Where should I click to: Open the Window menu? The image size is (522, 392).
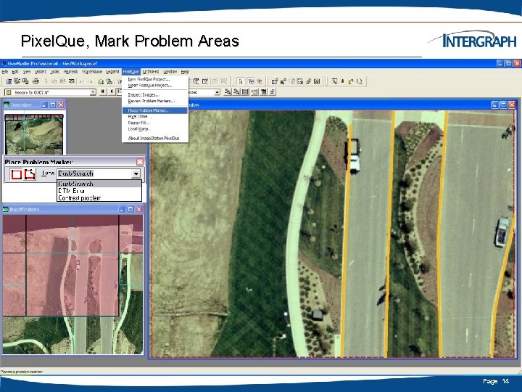tap(170, 72)
